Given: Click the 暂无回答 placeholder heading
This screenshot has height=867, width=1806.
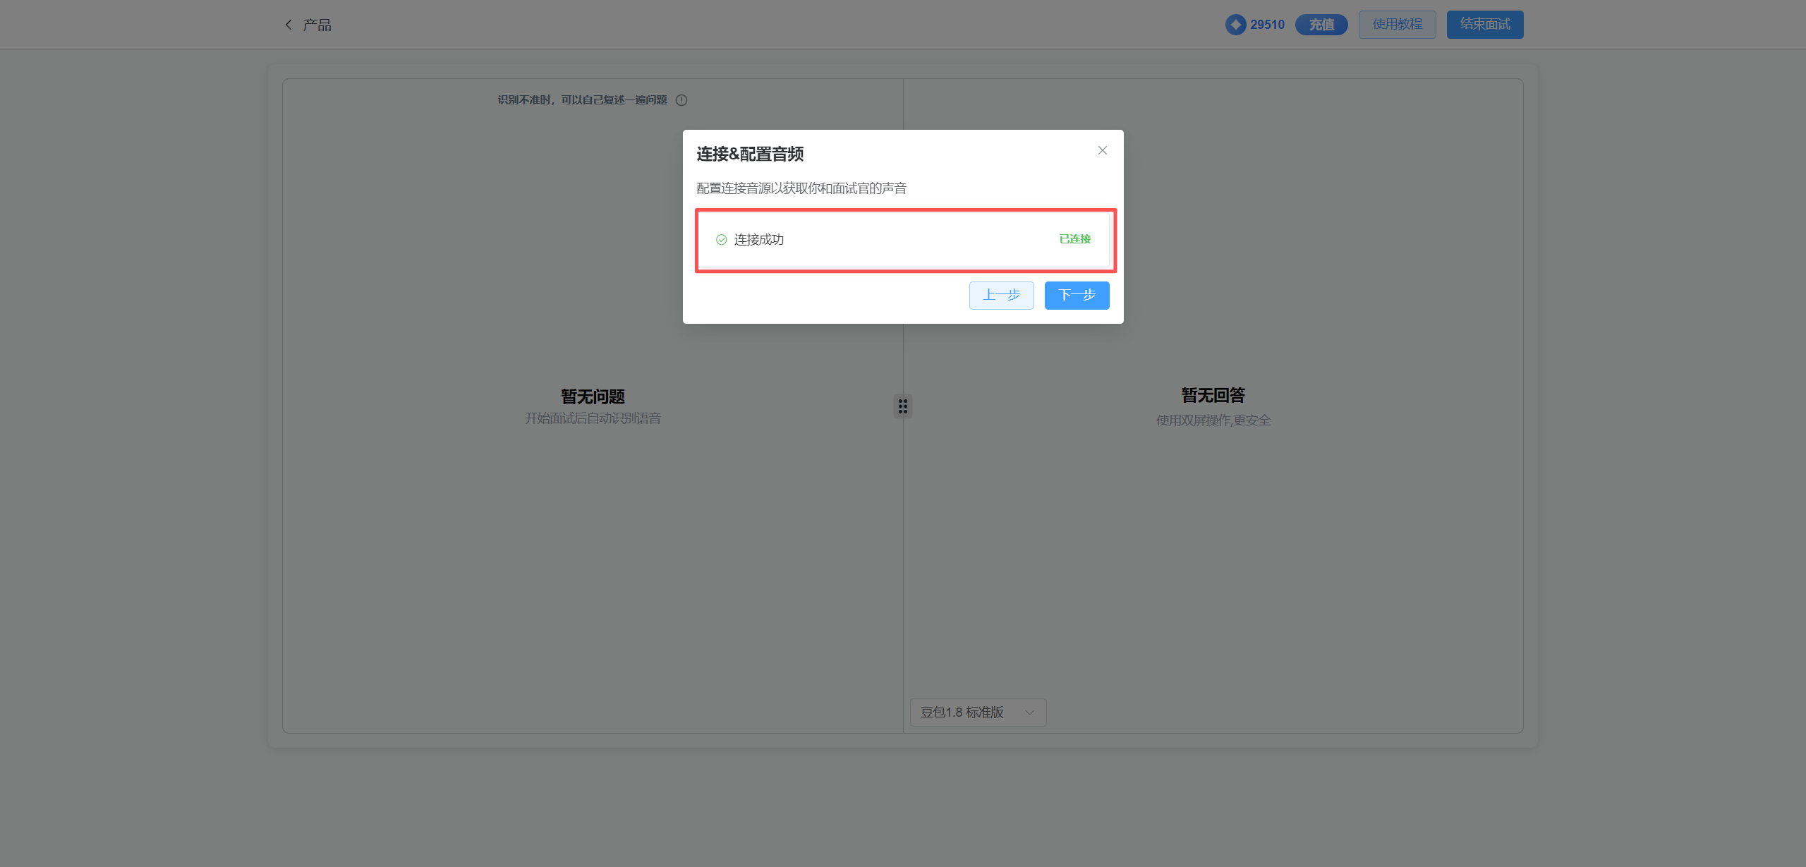Looking at the screenshot, I should (1213, 395).
